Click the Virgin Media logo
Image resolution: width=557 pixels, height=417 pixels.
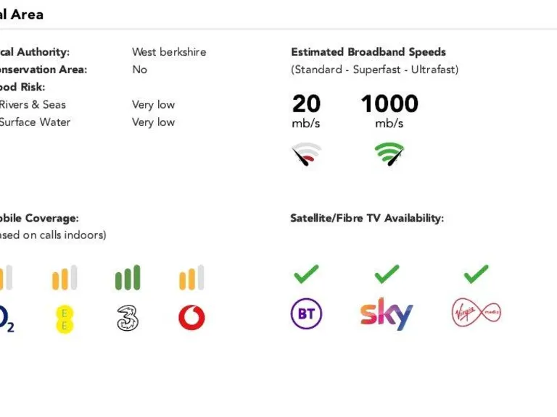pyautogui.click(x=476, y=313)
